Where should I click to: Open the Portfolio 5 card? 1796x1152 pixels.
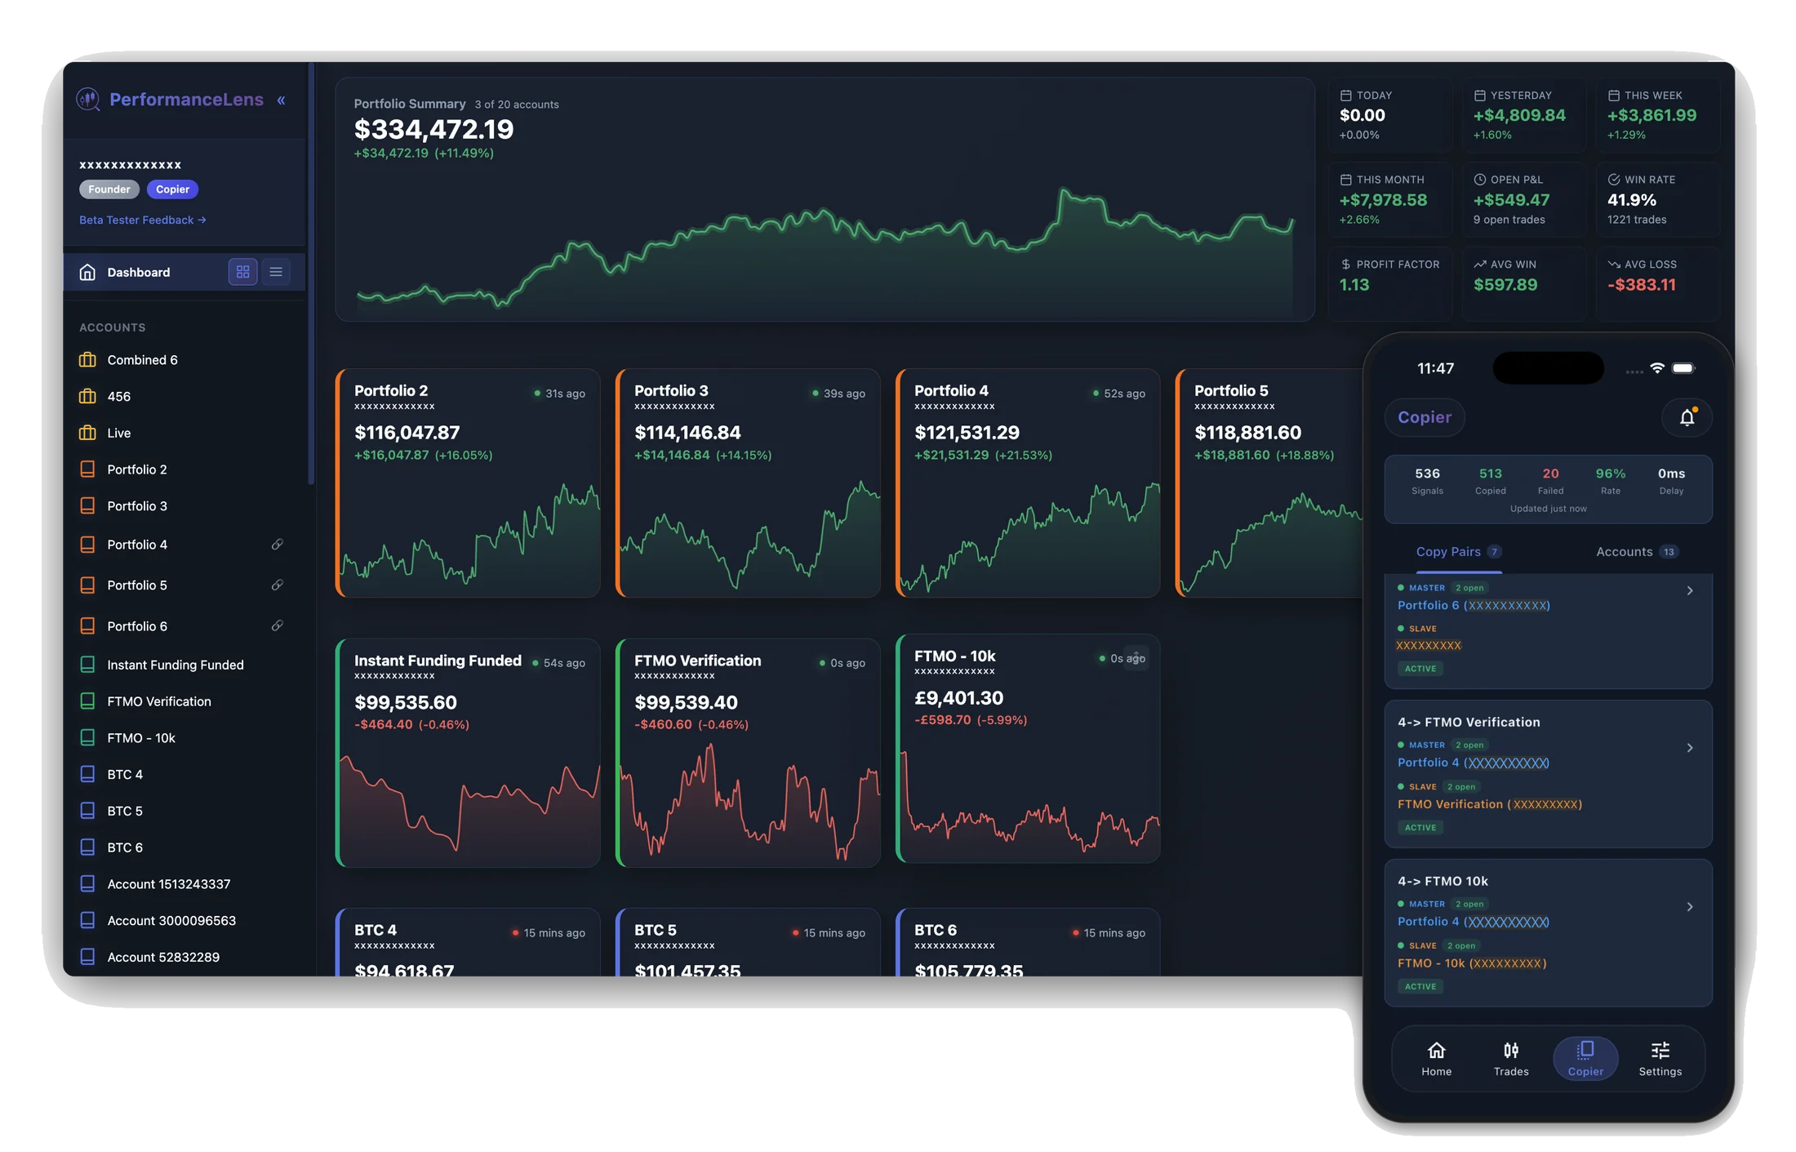click(1269, 483)
